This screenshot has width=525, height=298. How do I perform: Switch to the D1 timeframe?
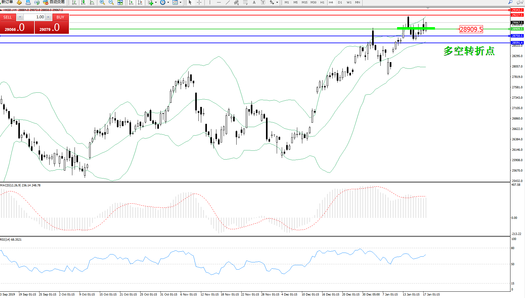point(340,3)
